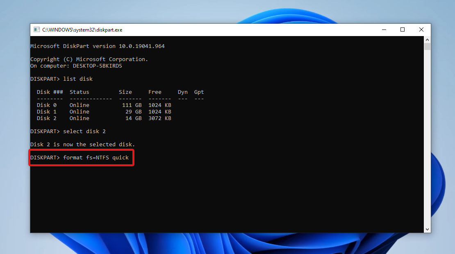Click the Copyright Microsoft Corporation line
The height and width of the screenshot is (254, 455).
(x=89, y=59)
